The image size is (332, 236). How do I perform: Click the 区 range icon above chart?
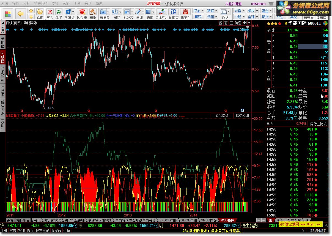point(231,23)
